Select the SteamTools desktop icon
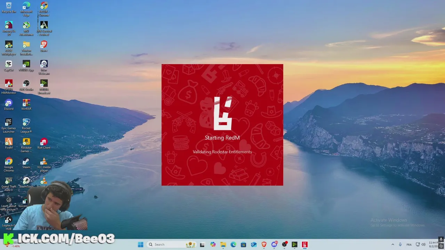The height and width of the screenshot is (250, 445). click(x=26, y=182)
